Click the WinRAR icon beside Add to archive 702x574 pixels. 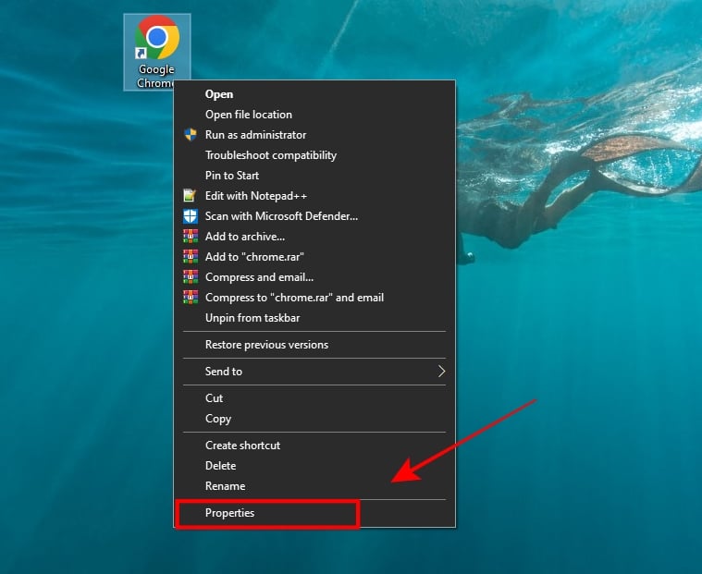(x=191, y=237)
